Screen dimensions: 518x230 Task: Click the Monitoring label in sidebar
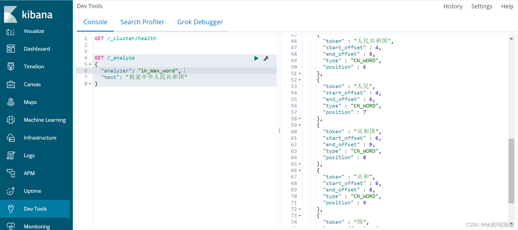[37, 226]
